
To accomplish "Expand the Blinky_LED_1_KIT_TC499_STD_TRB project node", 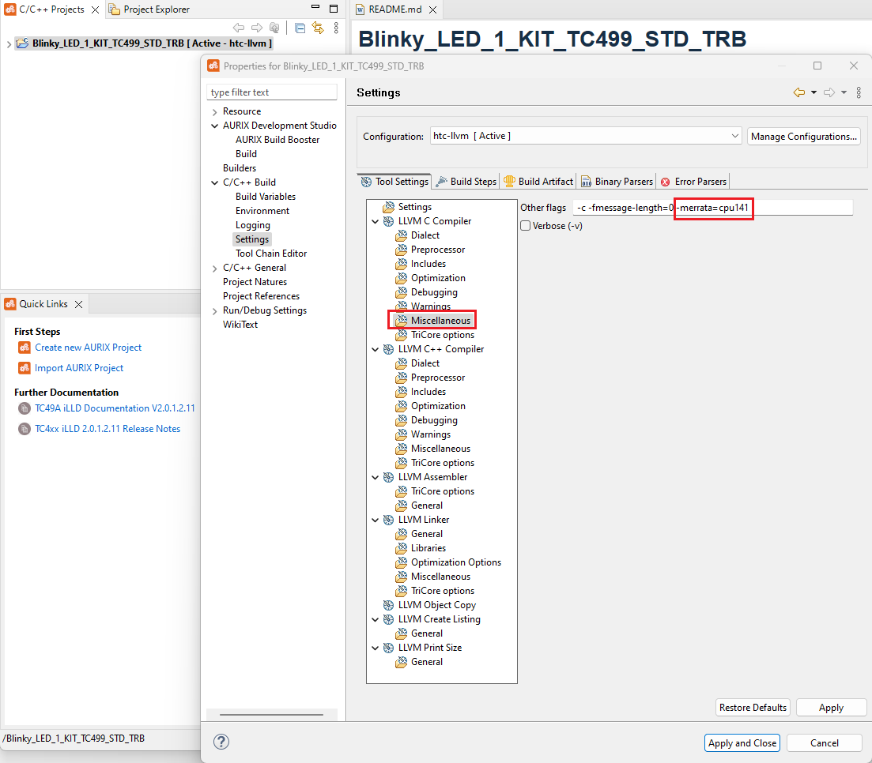I will [8, 43].
